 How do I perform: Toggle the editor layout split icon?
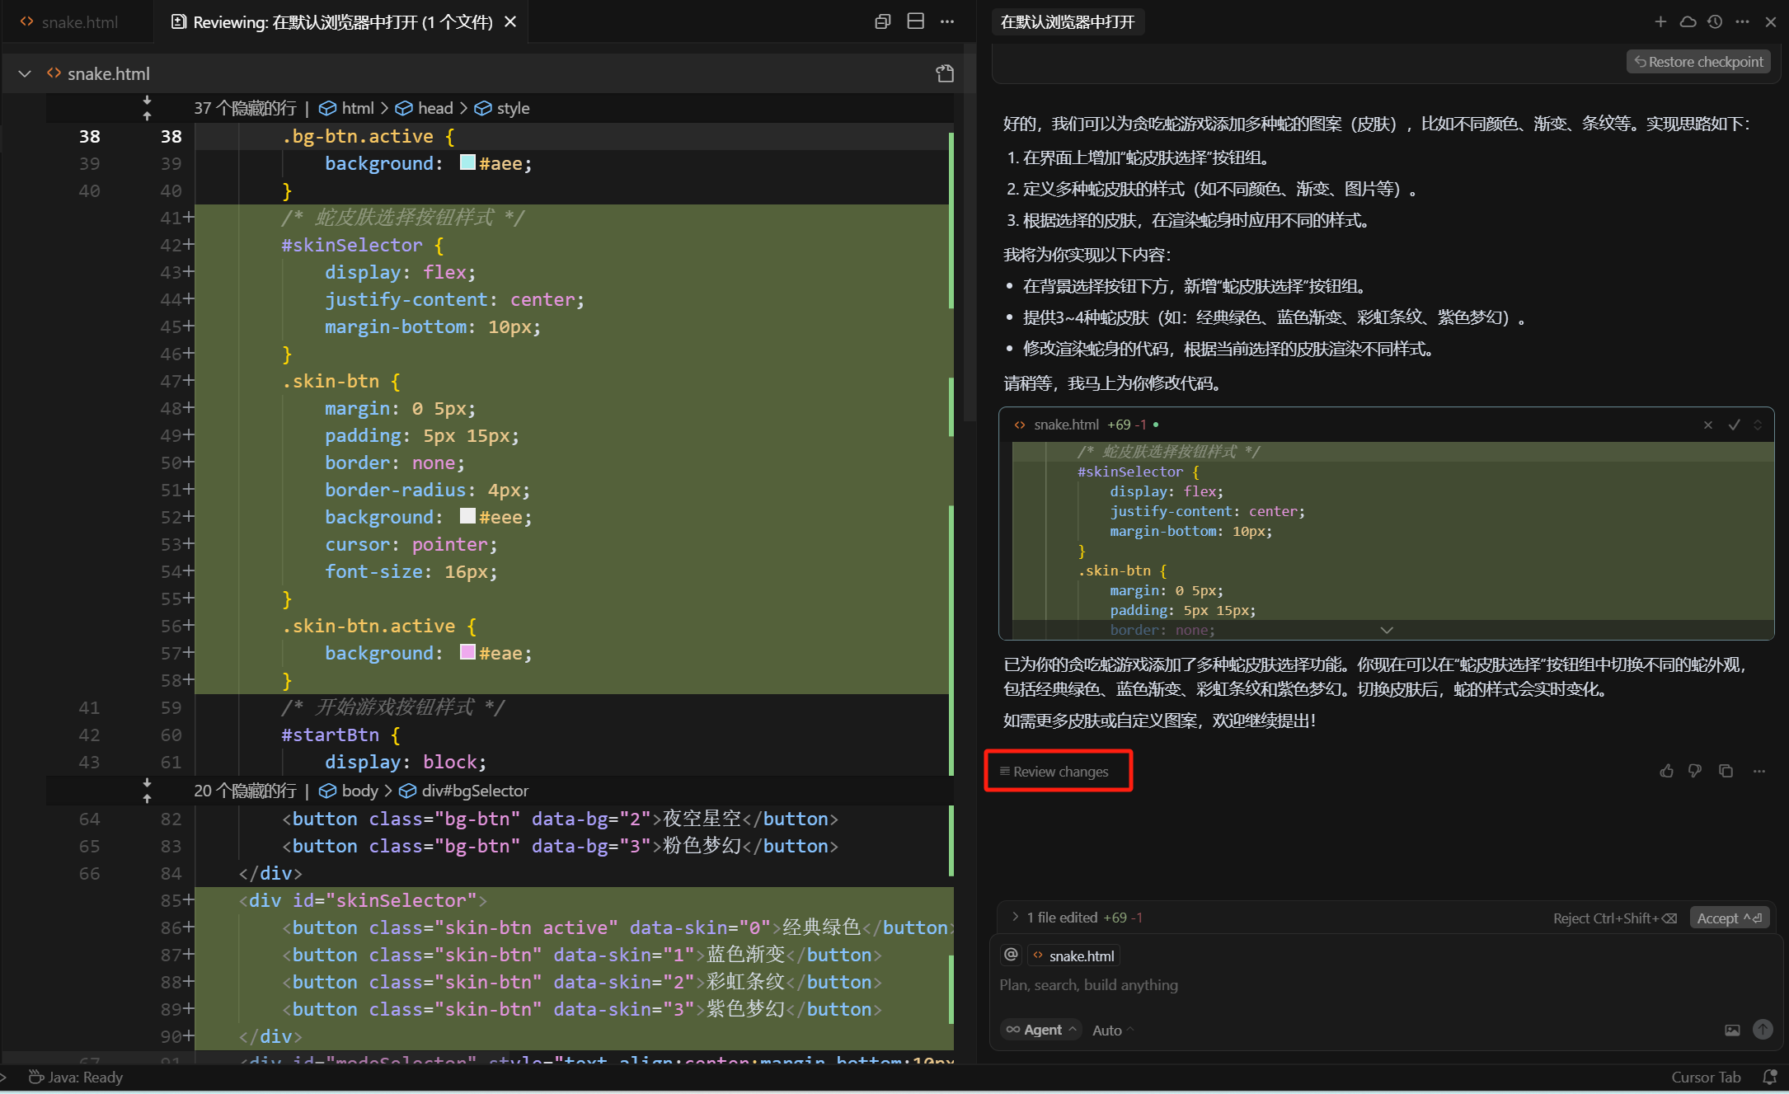point(915,21)
